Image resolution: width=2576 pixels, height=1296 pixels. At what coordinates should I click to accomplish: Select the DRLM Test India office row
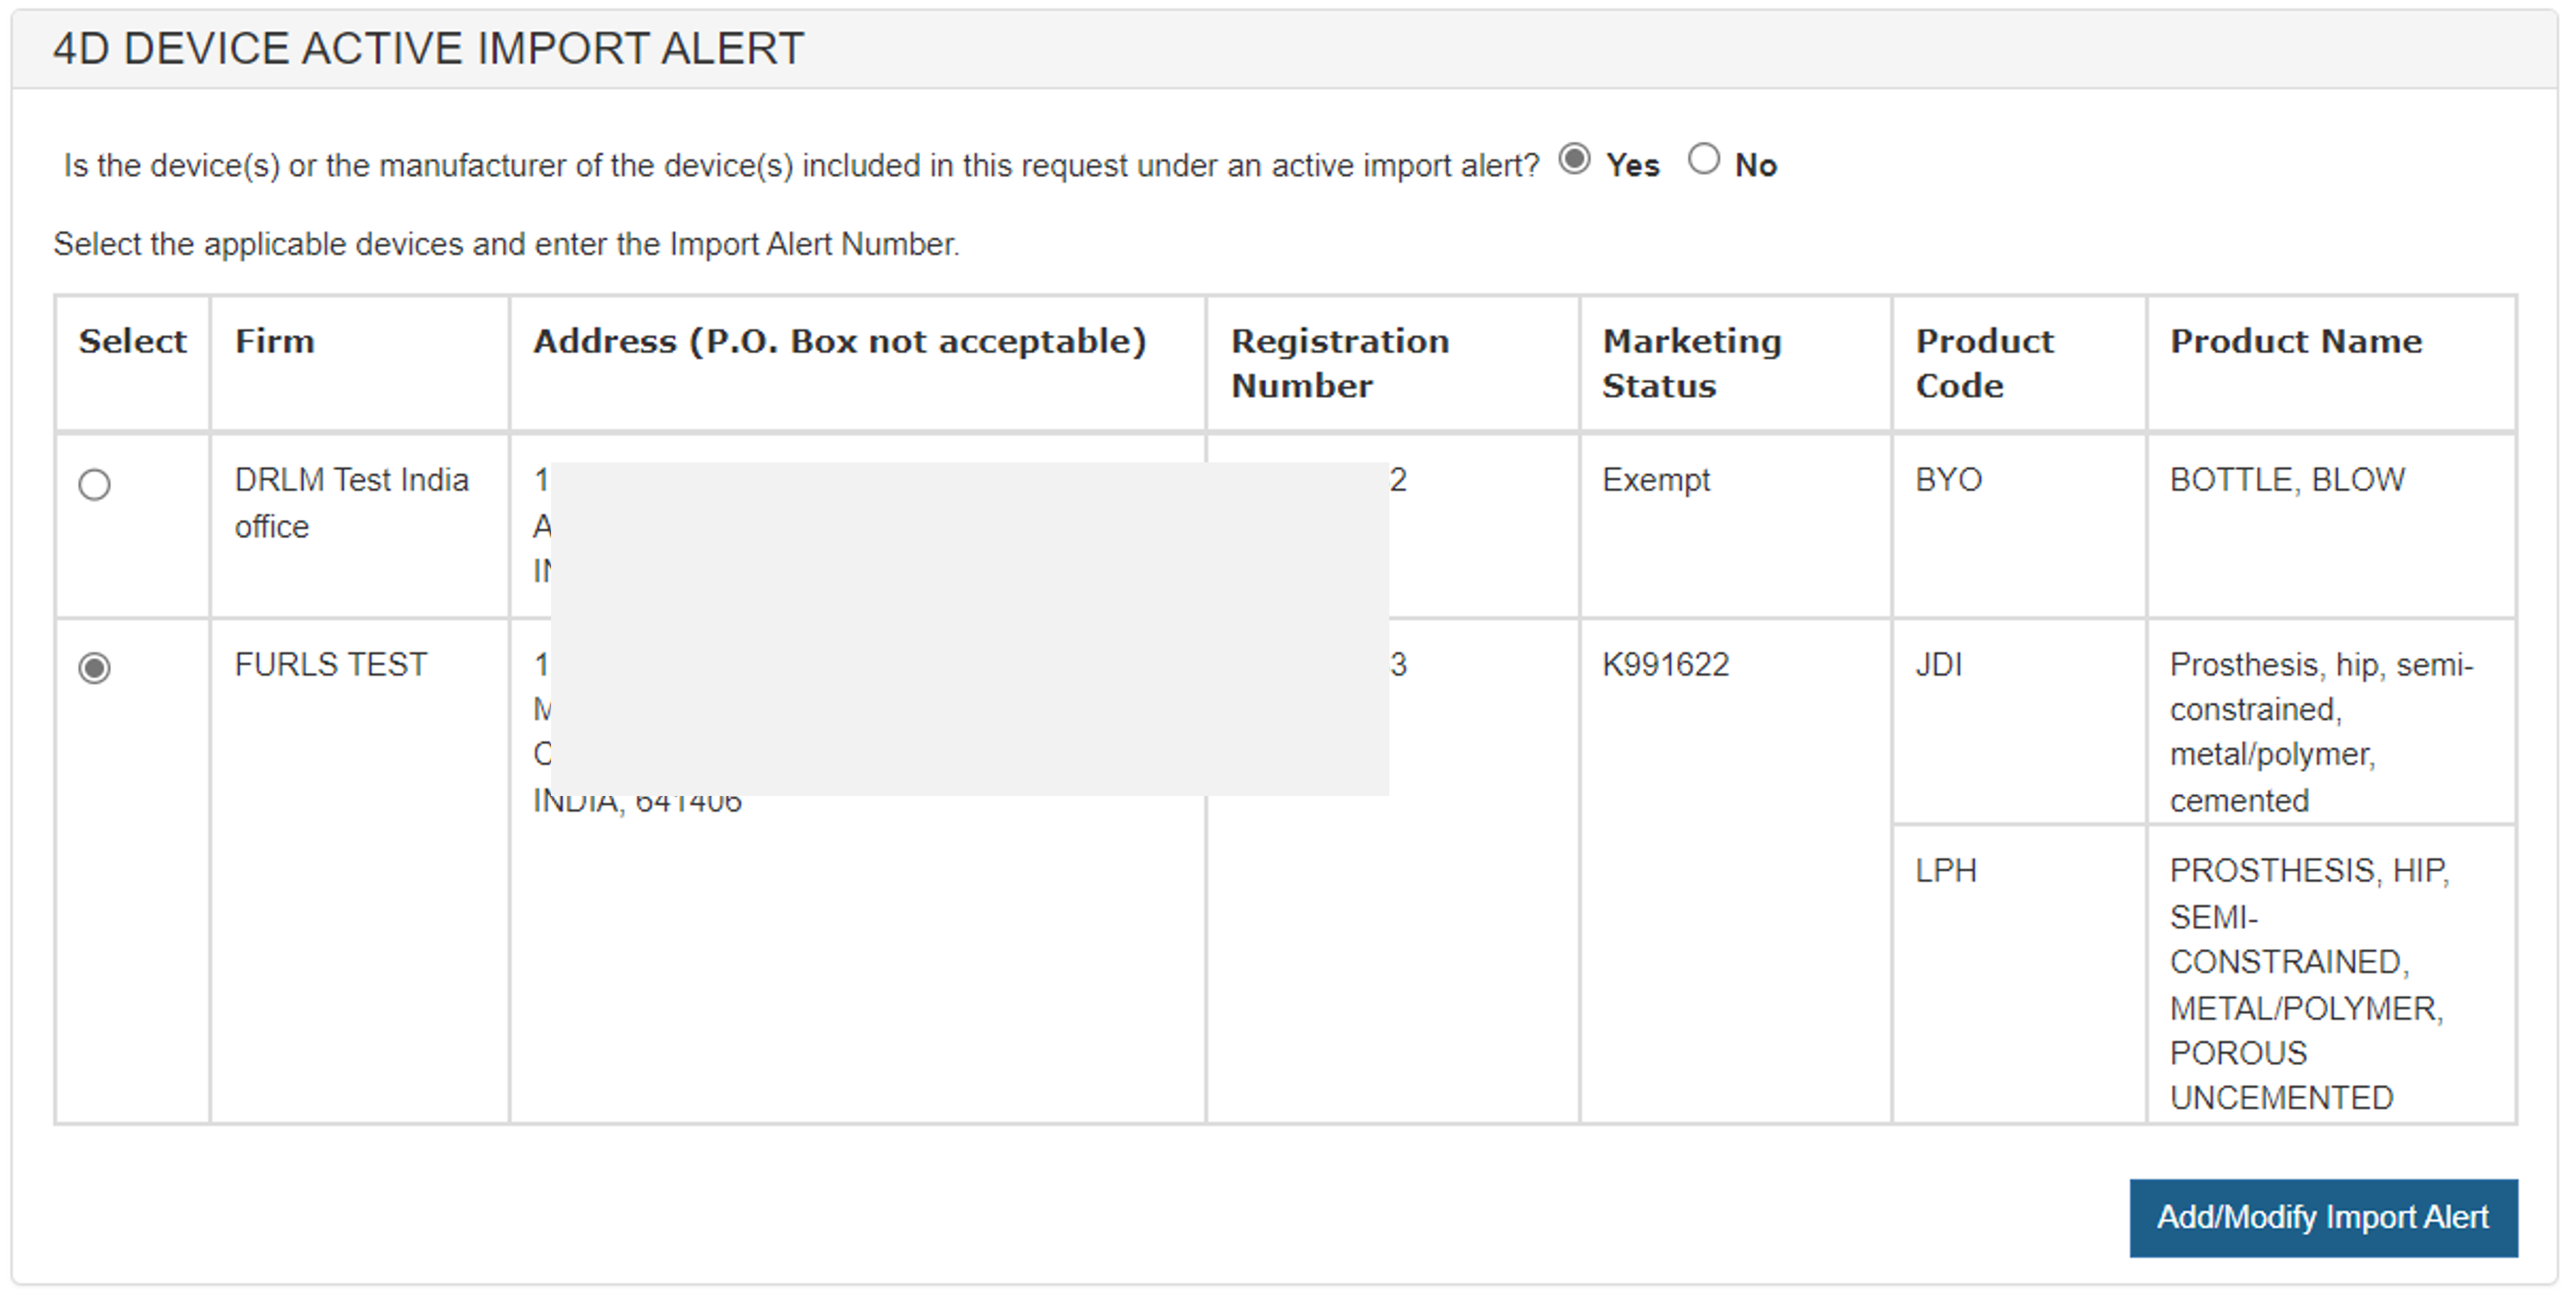click(95, 485)
